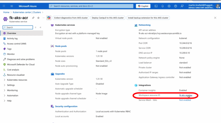Click the 'Node Image' channel type value
Viewport: 221px width, 123px height.
(102, 94)
